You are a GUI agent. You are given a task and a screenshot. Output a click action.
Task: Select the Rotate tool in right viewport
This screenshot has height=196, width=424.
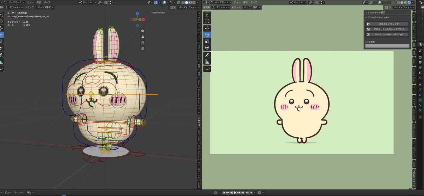coord(207,35)
